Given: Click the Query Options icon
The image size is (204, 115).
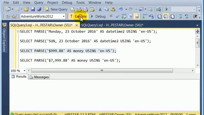Looking at the screenshot, I should (x=130, y=16).
